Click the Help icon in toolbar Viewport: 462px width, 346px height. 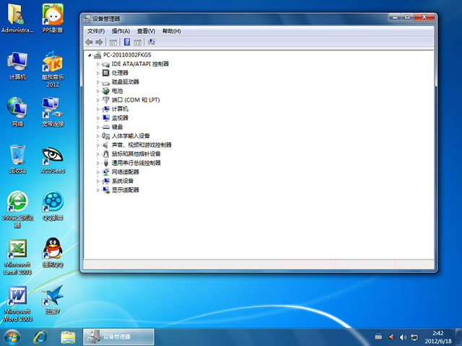(x=126, y=42)
